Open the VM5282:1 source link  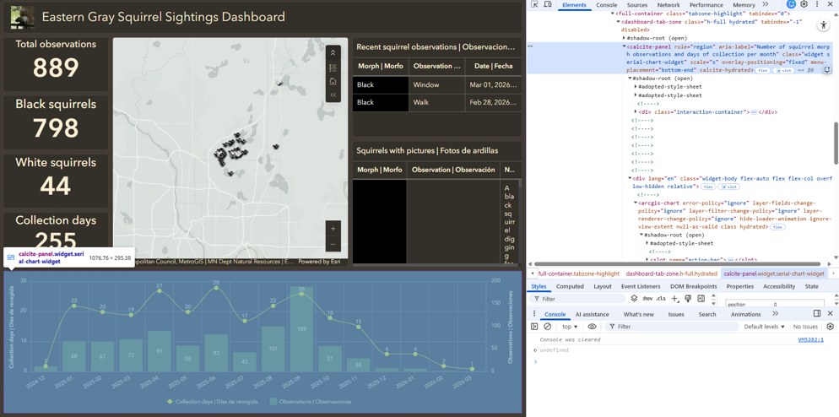[x=810, y=339]
